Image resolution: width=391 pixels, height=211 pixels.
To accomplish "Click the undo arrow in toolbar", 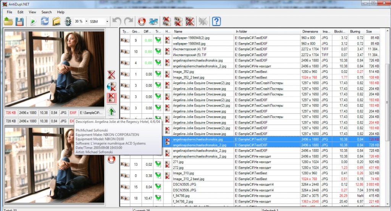I will pyautogui.click(x=117, y=21).
